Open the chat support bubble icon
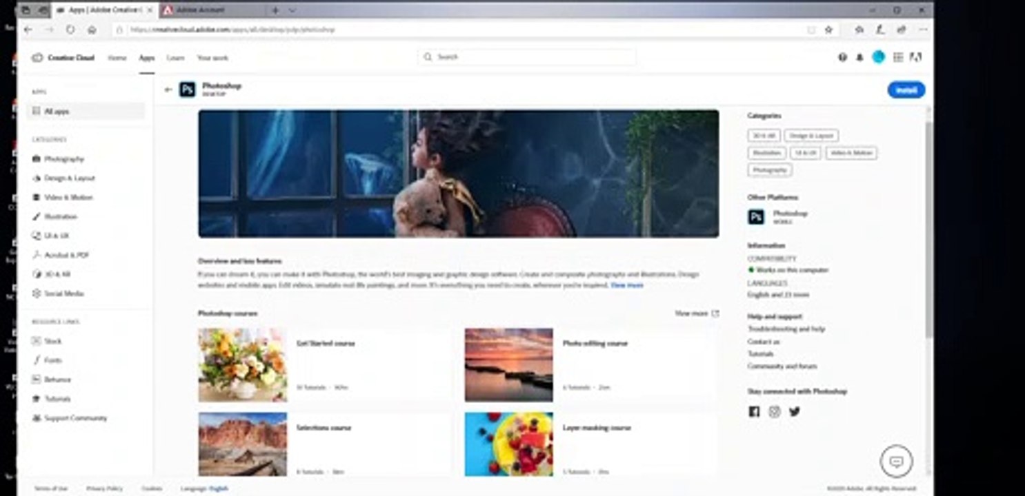This screenshot has height=496, width=1025. coord(897,462)
